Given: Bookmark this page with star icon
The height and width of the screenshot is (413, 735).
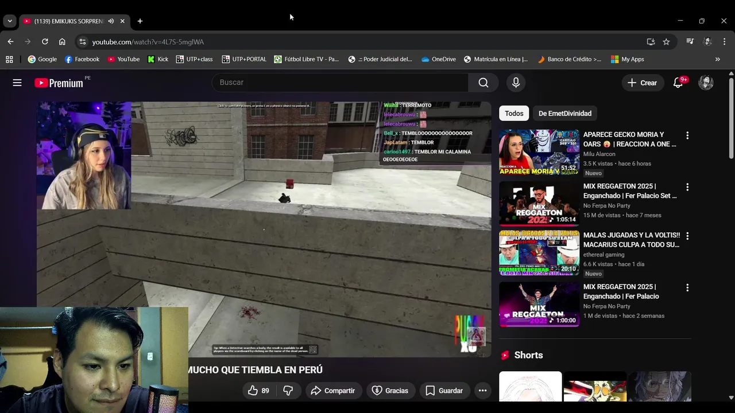Looking at the screenshot, I should pyautogui.click(x=666, y=42).
